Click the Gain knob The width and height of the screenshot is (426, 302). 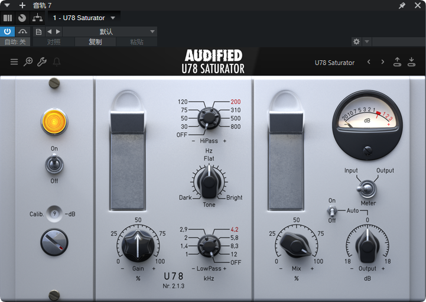pos(138,245)
